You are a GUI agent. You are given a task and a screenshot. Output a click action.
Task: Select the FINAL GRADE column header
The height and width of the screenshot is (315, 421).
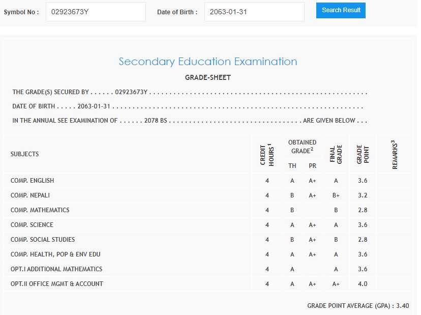click(x=336, y=154)
